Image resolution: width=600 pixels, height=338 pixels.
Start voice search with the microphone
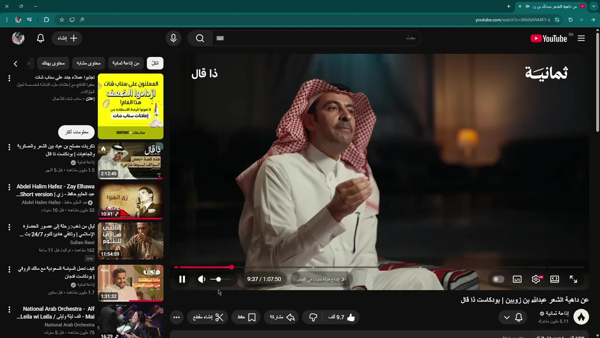173,38
